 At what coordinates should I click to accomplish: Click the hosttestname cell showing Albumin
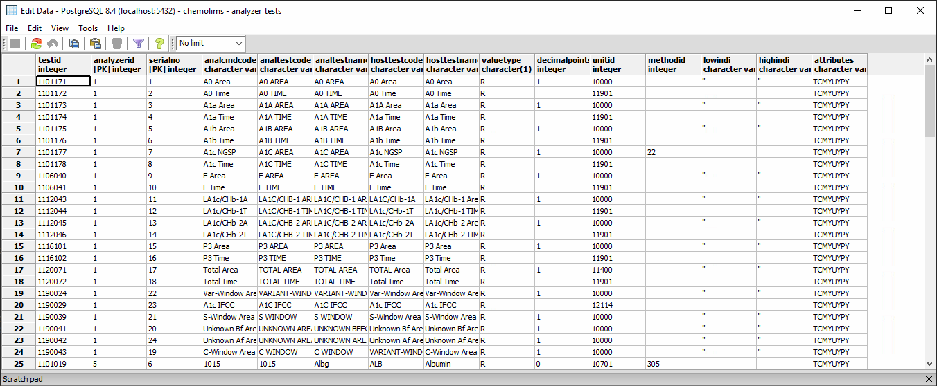tap(451, 364)
